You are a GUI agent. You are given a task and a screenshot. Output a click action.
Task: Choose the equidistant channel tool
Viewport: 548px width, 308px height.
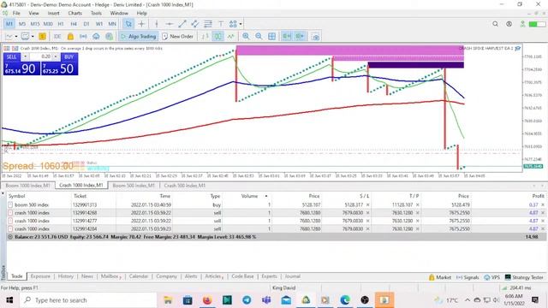pyautogui.click(x=195, y=24)
